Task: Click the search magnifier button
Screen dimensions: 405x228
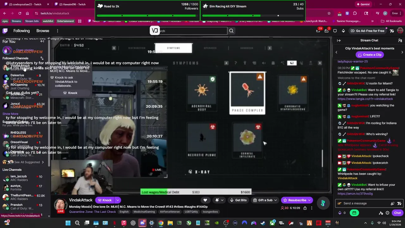Action: pyautogui.click(x=231, y=31)
